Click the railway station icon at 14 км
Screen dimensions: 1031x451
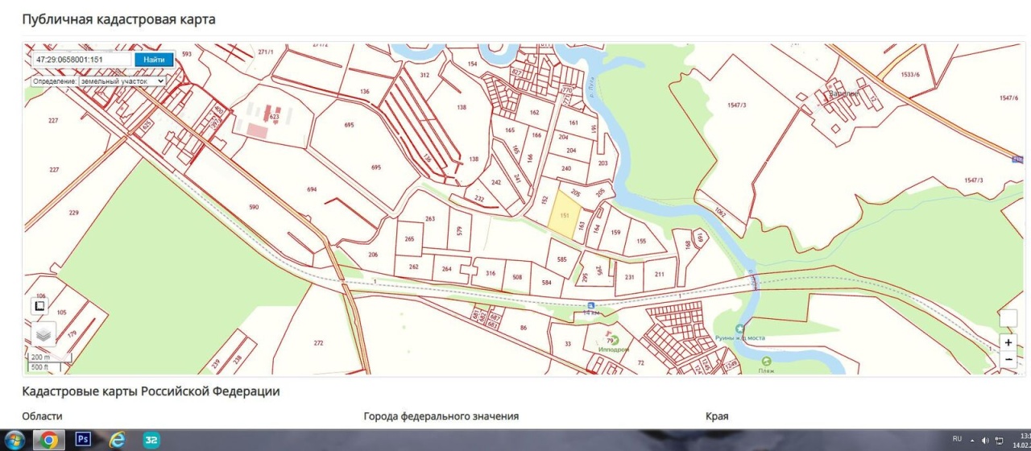click(591, 305)
